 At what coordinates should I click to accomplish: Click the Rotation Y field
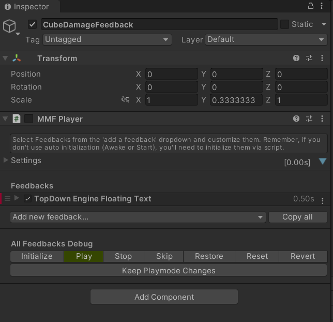(x=237, y=87)
